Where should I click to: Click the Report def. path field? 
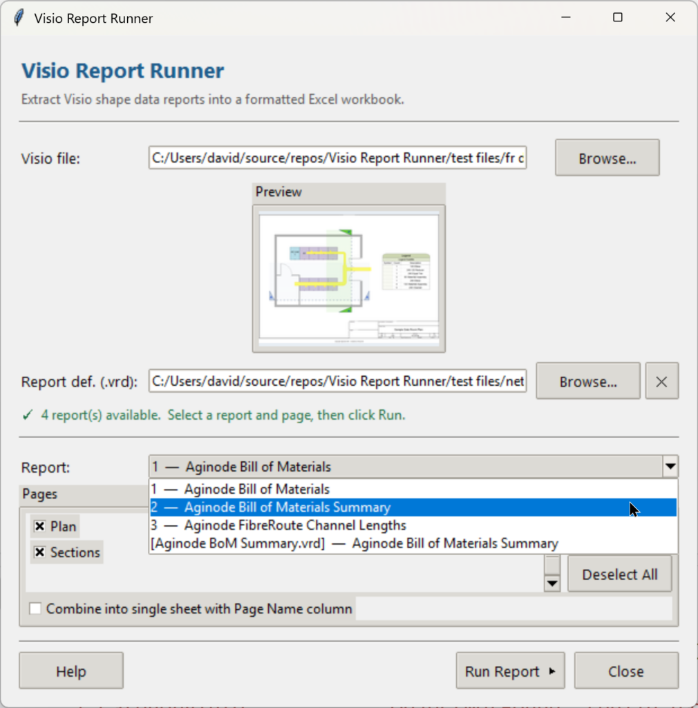[337, 381]
